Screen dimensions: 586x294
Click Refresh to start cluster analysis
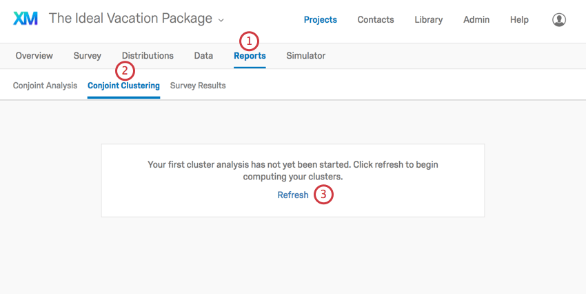click(293, 195)
